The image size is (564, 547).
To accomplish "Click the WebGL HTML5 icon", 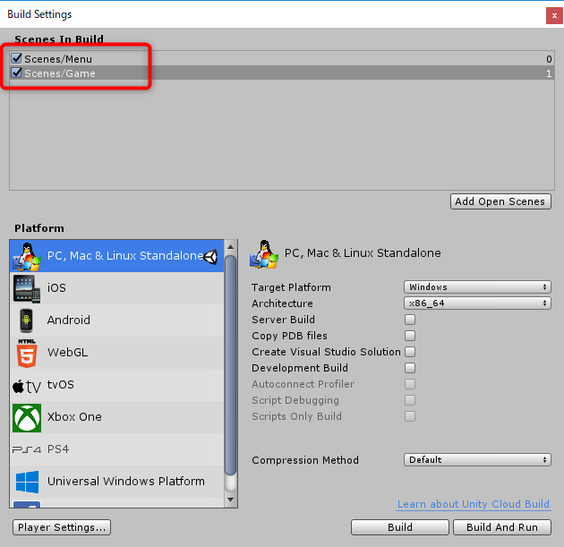I will 27,353.
